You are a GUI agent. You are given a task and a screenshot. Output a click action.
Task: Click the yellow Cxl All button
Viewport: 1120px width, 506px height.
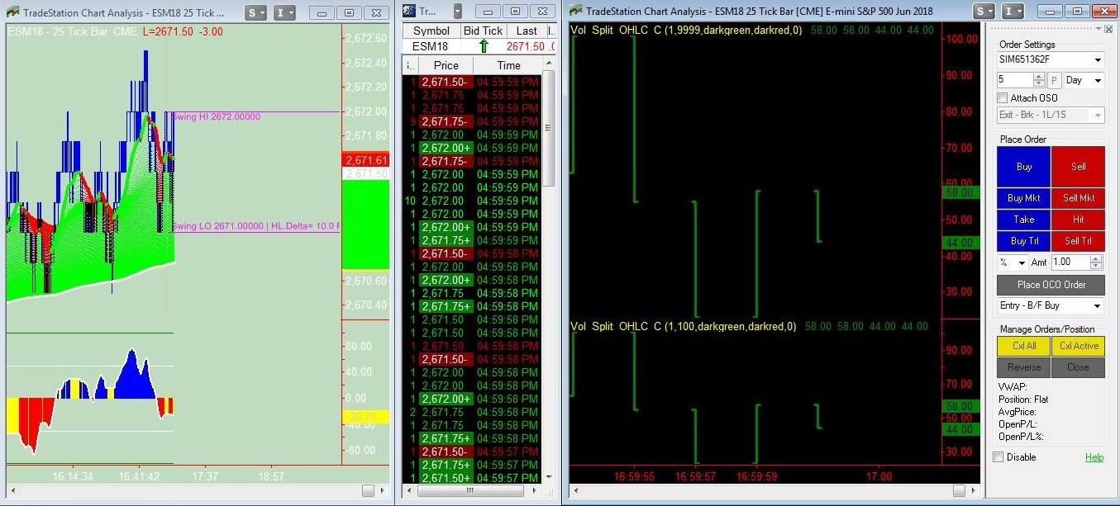pyautogui.click(x=1024, y=346)
